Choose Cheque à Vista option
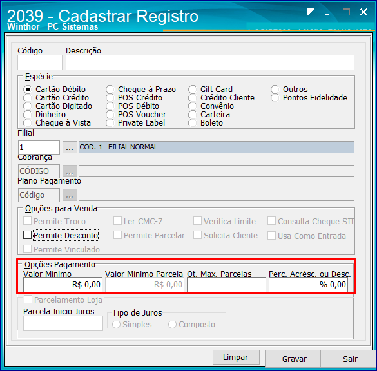377x371 pixels. [x=28, y=123]
